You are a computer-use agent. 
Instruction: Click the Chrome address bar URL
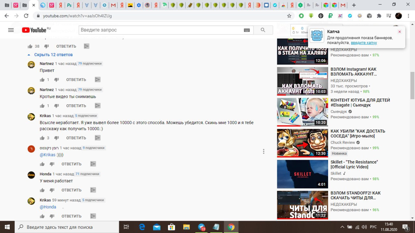77,16
